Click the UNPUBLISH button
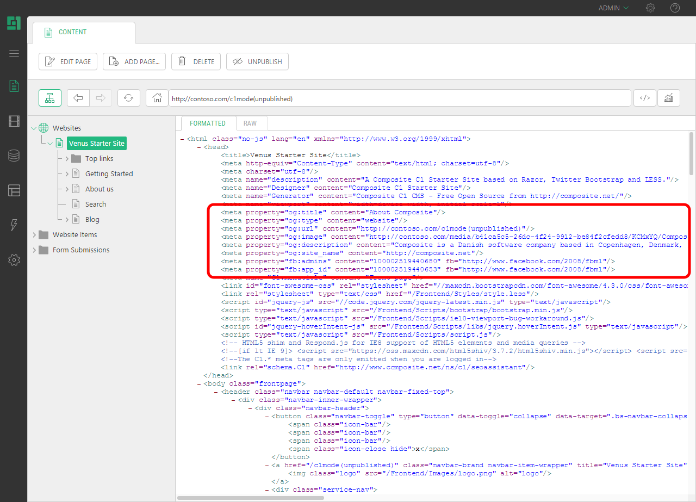Screen dimensions: 696x502 tap(257, 61)
